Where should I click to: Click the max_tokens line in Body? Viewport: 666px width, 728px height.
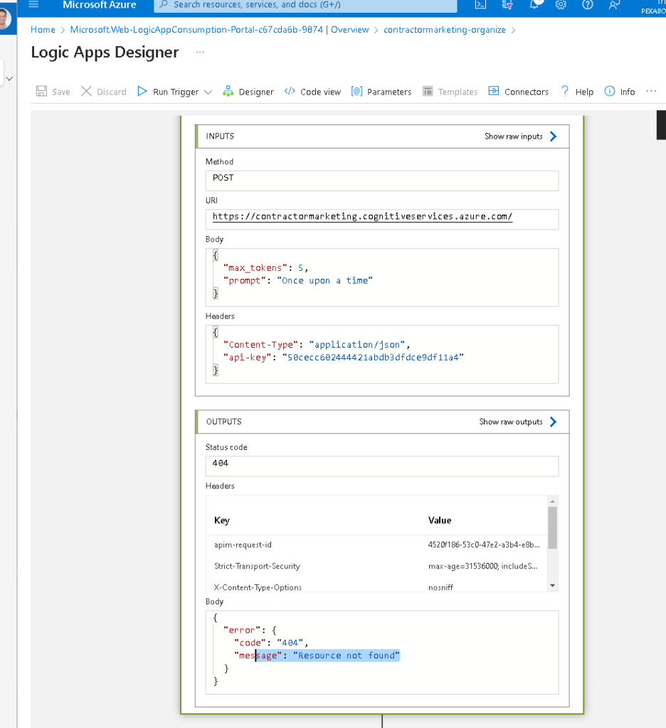click(x=266, y=268)
